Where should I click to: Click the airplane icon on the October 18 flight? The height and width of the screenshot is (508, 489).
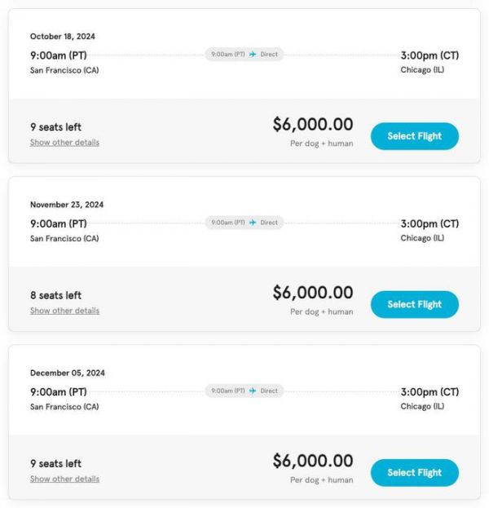253,55
